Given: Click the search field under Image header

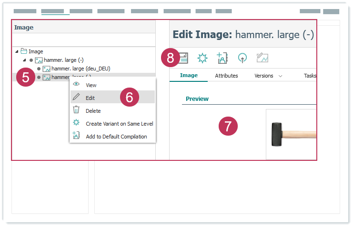Looking at the screenshot, I should coord(83,39).
